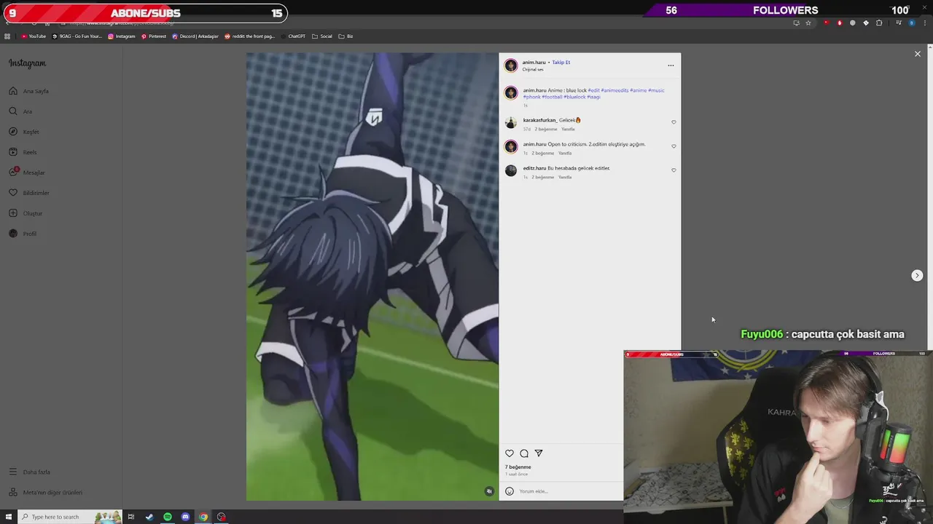Viewport: 933px width, 524px height.
Task: View 2 beğenme on karakasfurkan_ comment
Action: [544, 129]
